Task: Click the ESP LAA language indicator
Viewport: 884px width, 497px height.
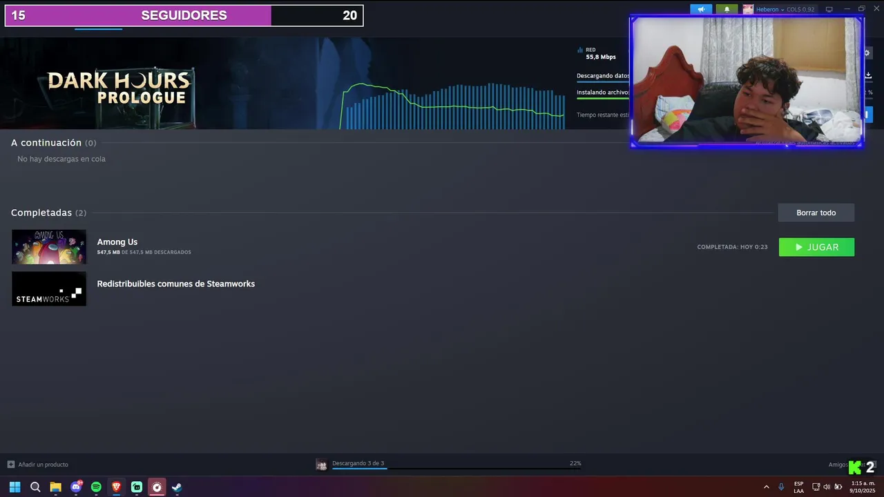Action: pos(798,487)
